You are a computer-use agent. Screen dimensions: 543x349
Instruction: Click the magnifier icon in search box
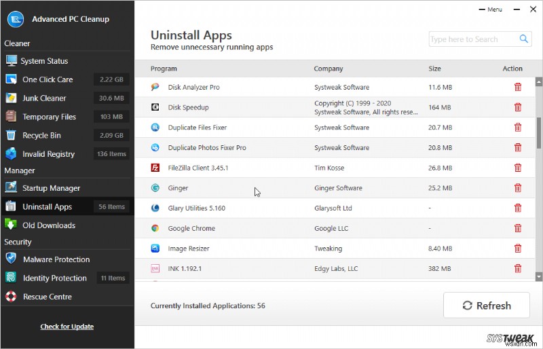523,39
